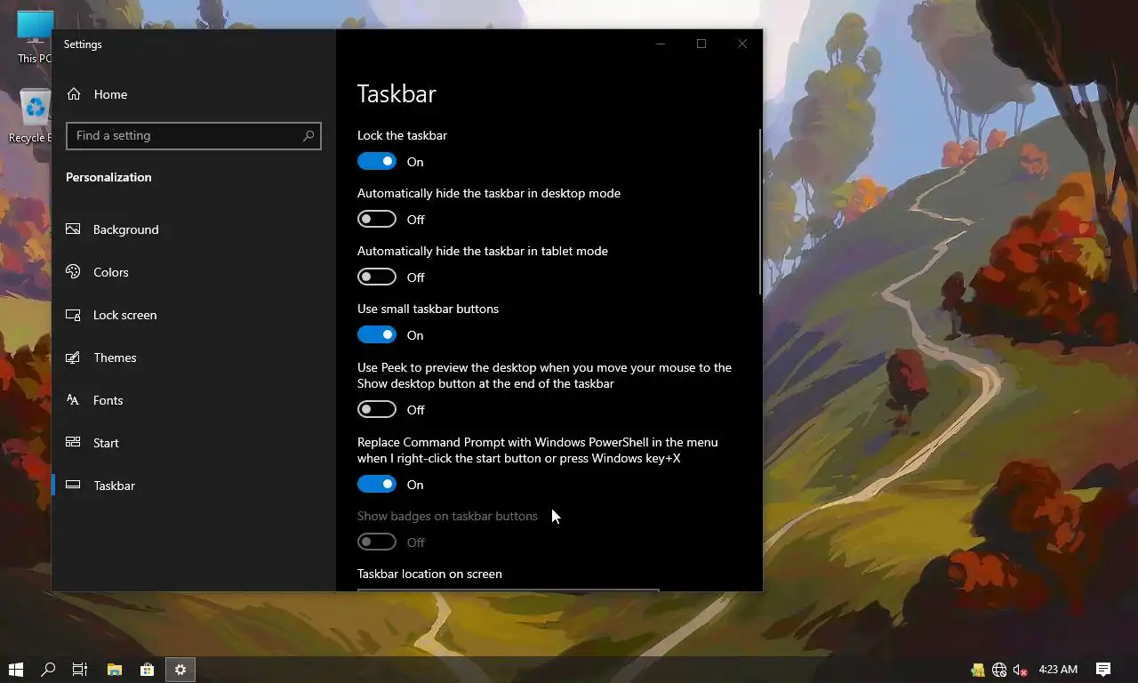Open taskbar Search magnifier
Viewport: 1138px width, 683px height.
point(48,670)
